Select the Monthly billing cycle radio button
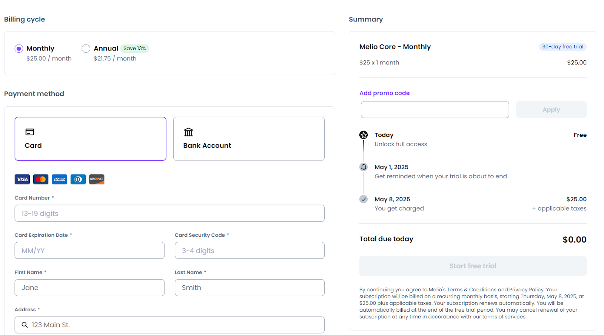Image resolution: width=604 pixels, height=335 pixels. pyautogui.click(x=19, y=49)
